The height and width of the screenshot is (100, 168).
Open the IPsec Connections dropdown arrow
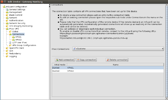[x=163, y=49]
